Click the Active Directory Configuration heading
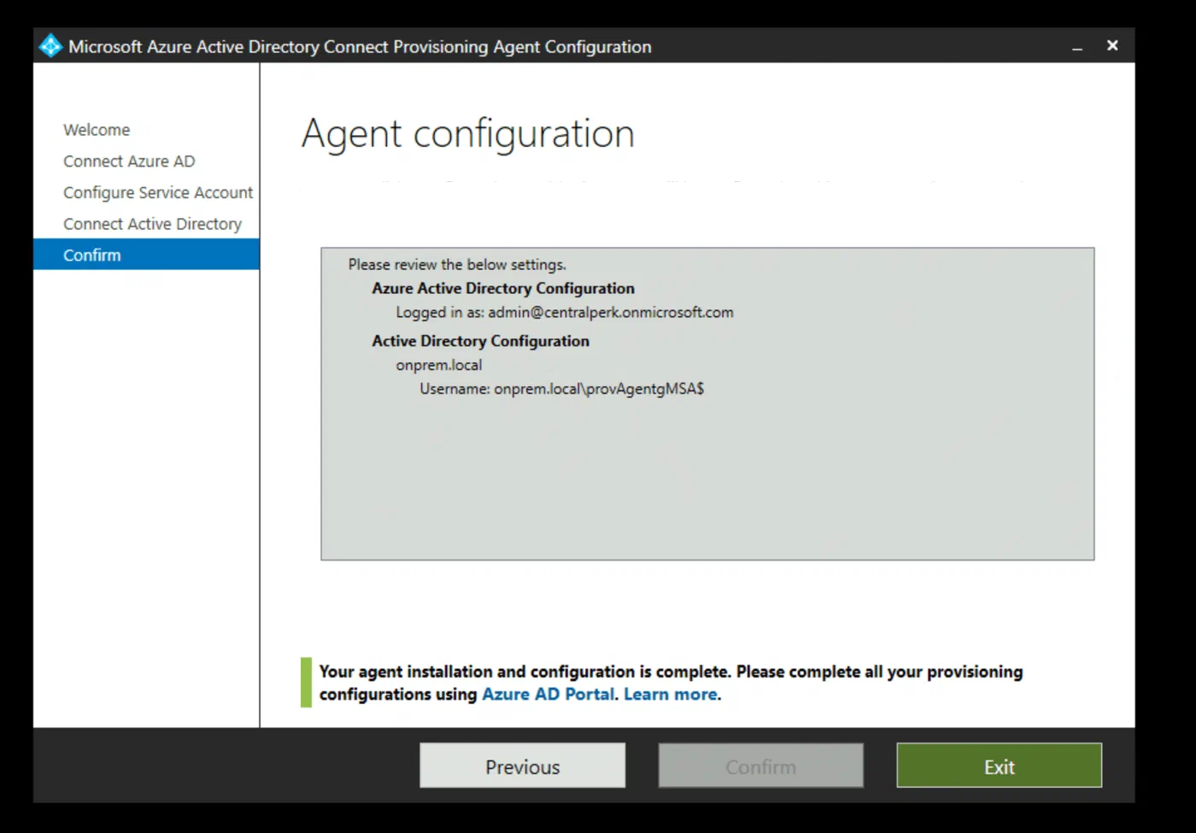The image size is (1196, 833). (480, 341)
